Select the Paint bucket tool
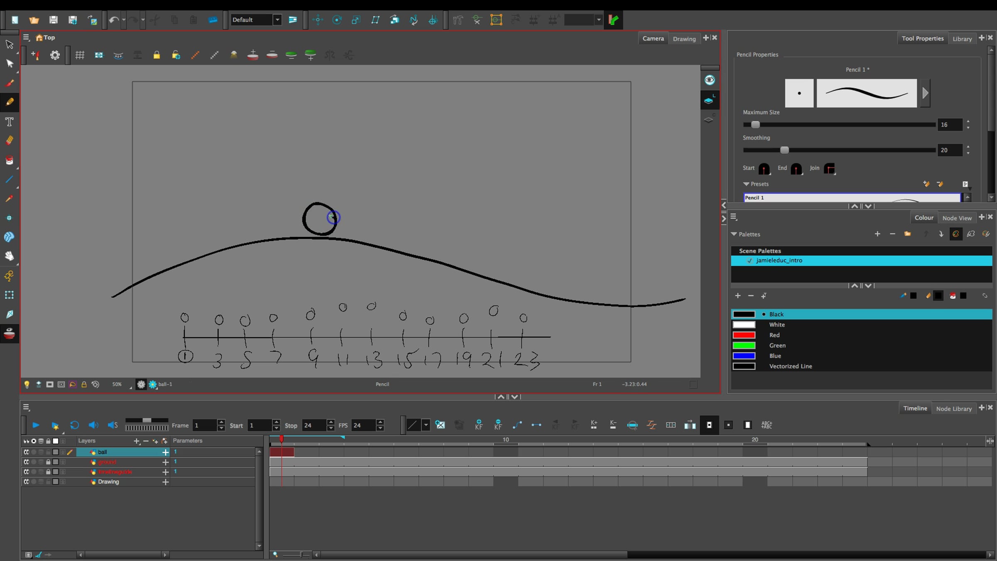Screen dimensions: 997x561 coord(10,160)
